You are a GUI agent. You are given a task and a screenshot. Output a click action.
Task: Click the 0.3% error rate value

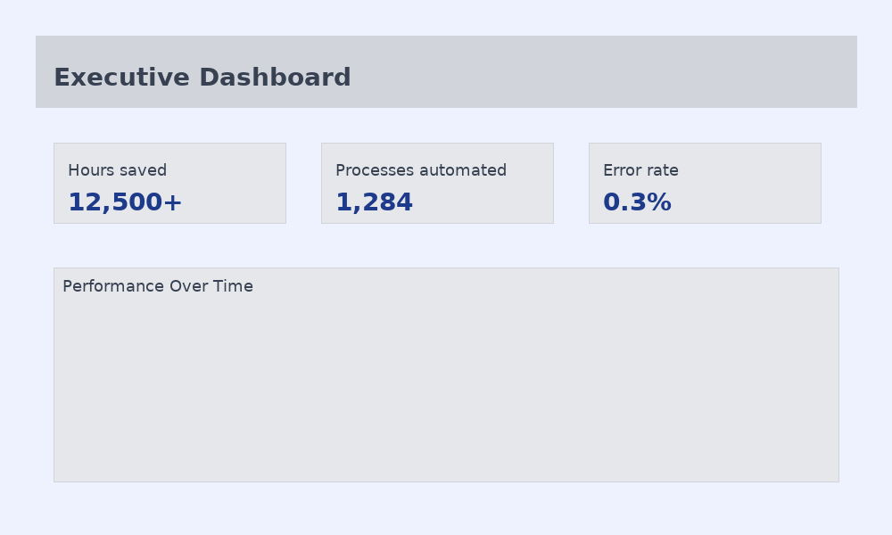pos(637,202)
